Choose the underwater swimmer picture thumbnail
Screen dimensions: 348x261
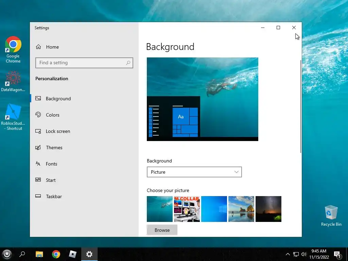(160, 209)
